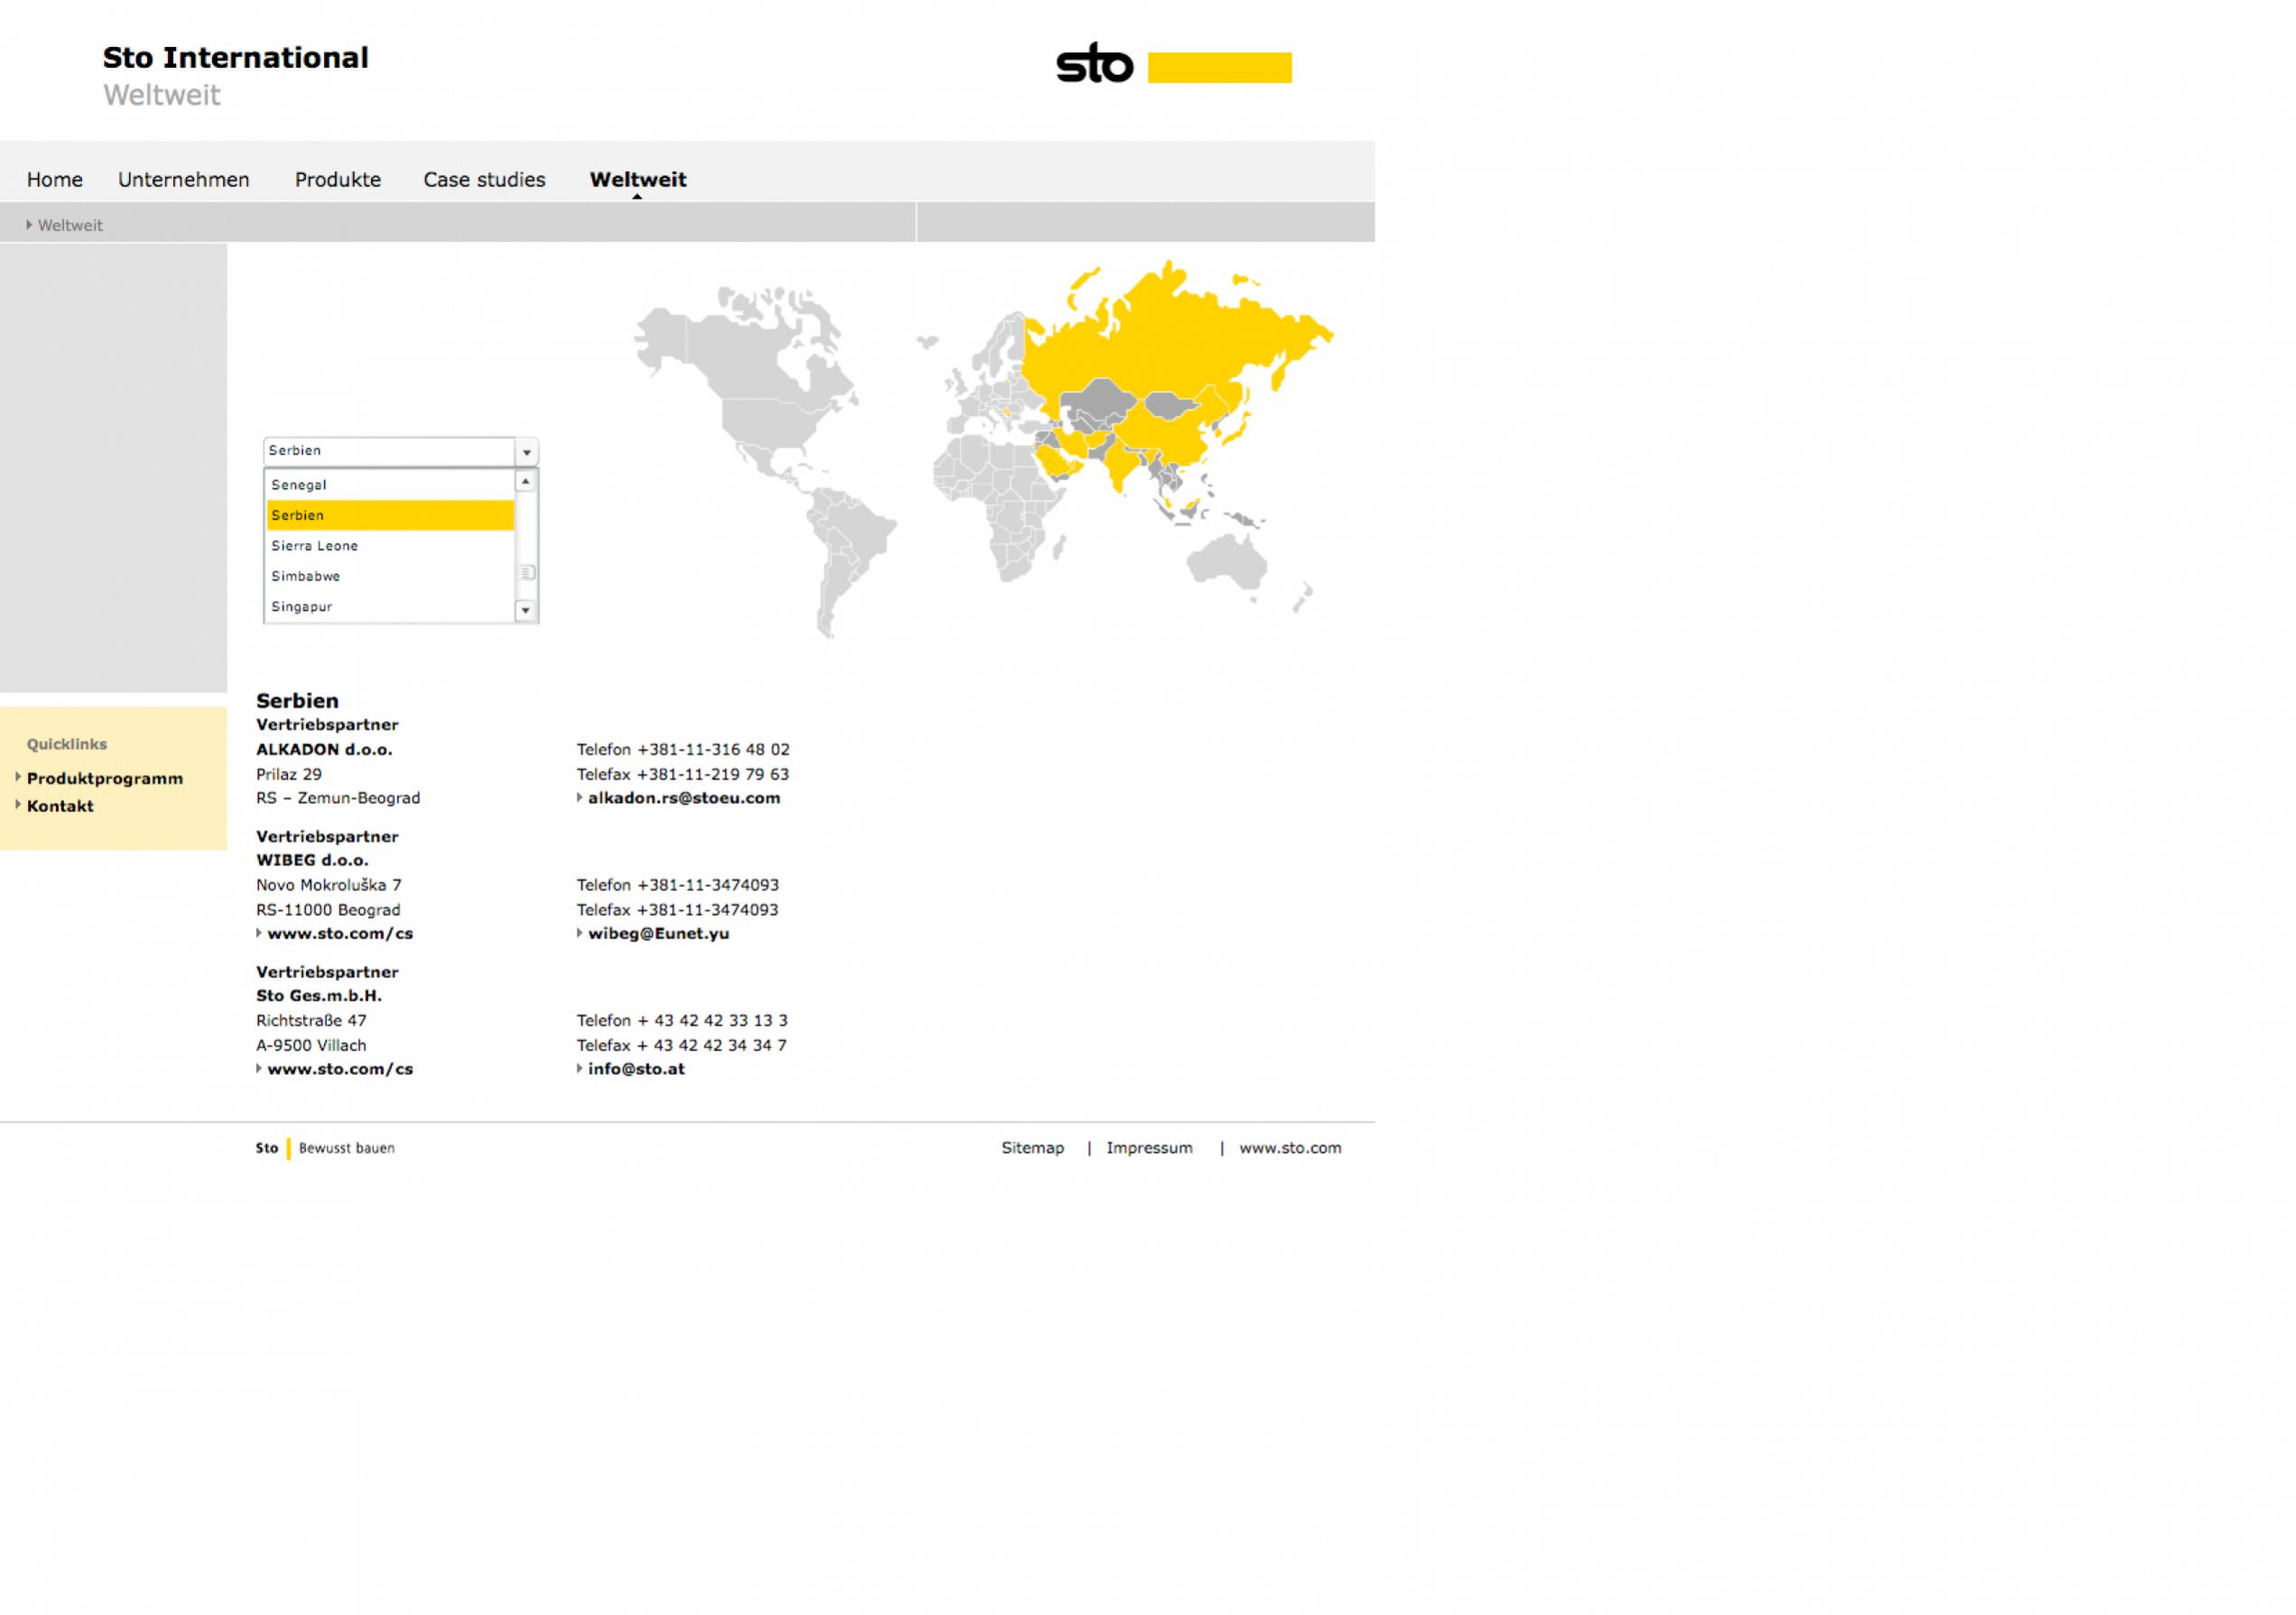Select Senegal from the country list

[299, 484]
